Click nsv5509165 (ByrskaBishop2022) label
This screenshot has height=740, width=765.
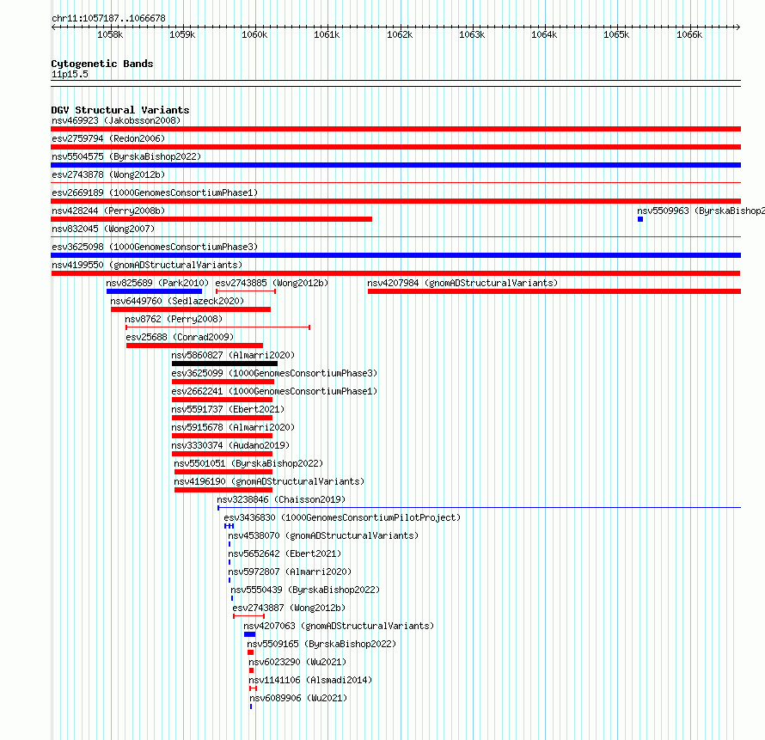point(321,644)
